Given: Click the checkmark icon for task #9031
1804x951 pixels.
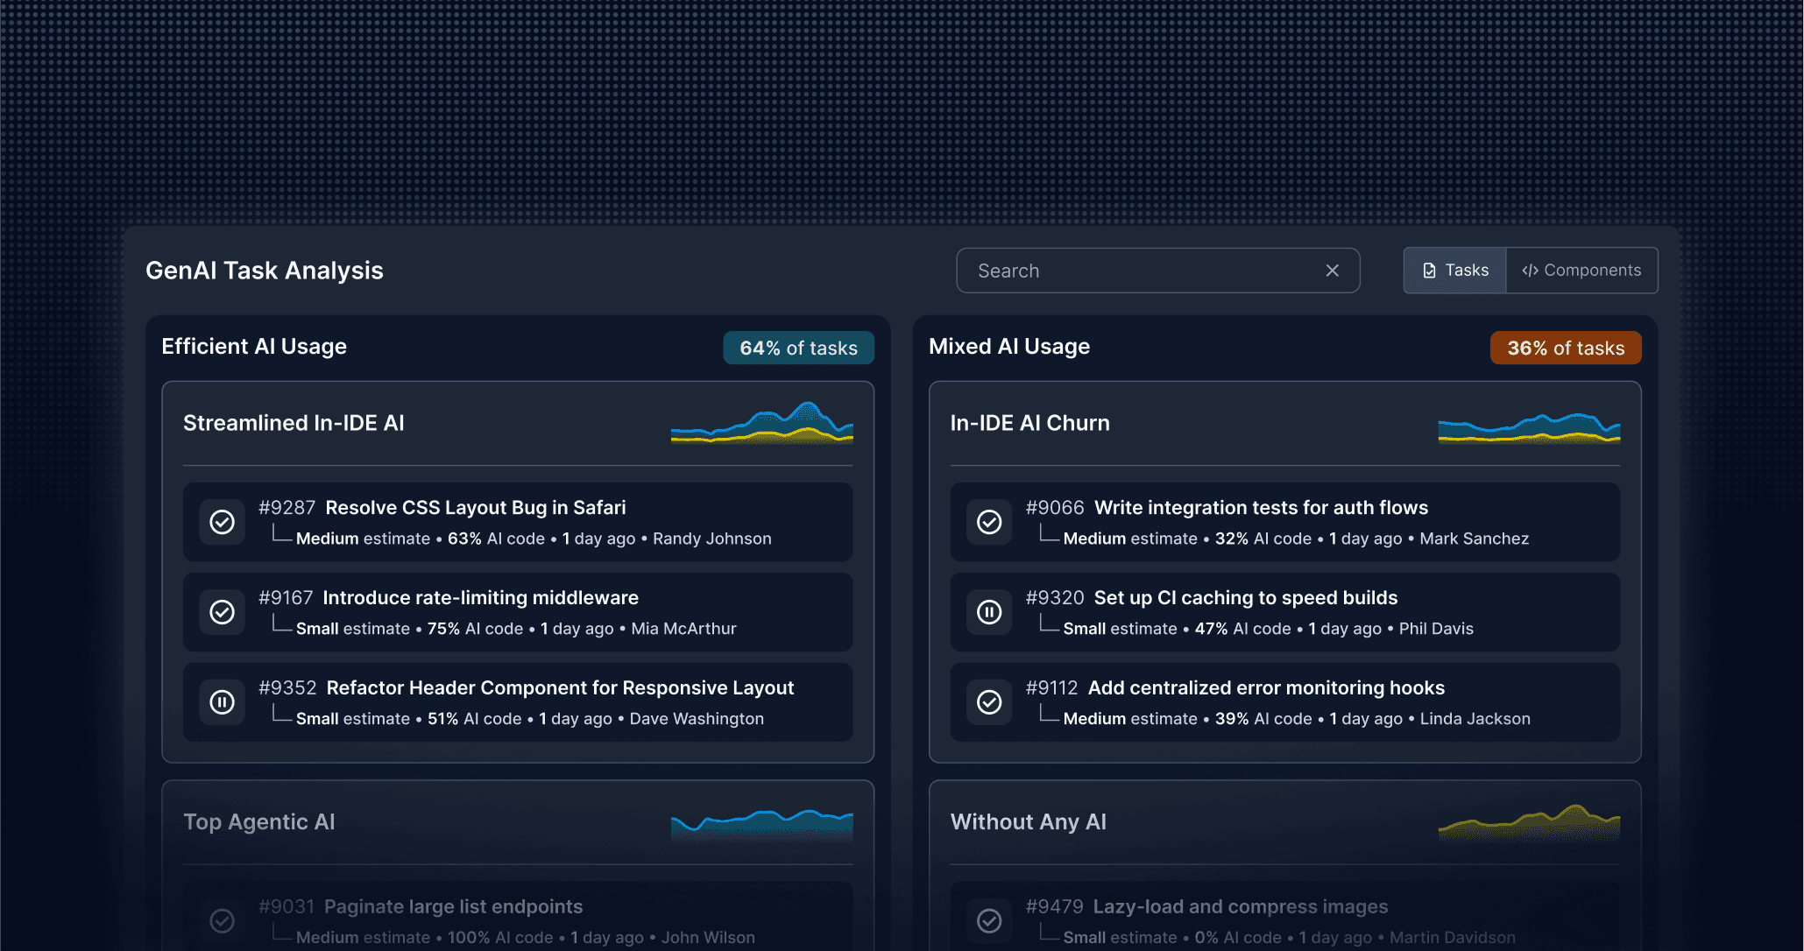Looking at the screenshot, I should (223, 920).
